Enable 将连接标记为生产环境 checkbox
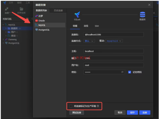The width and height of the screenshot is (159, 119). pyautogui.click(x=71, y=106)
